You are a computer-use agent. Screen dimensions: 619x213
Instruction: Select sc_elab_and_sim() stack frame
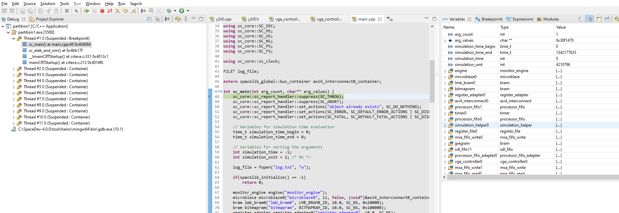pos(55,50)
